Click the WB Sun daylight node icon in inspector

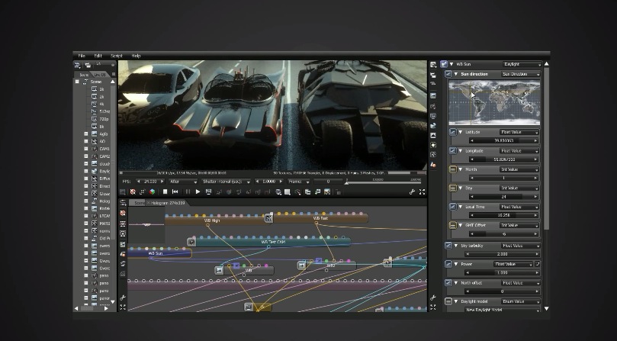[x=444, y=64]
